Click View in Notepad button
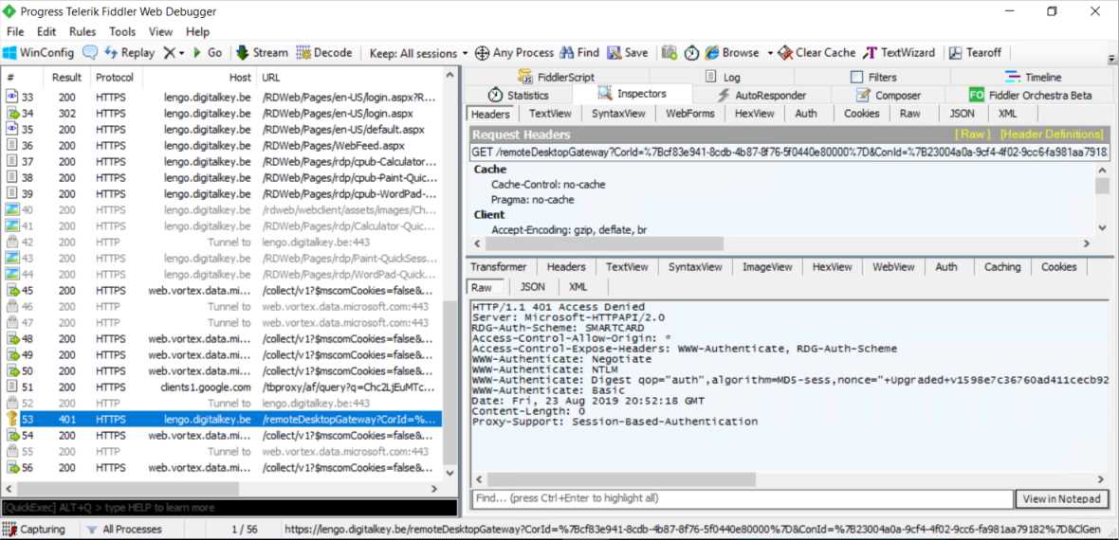1119x540 pixels. [x=1062, y=498]
